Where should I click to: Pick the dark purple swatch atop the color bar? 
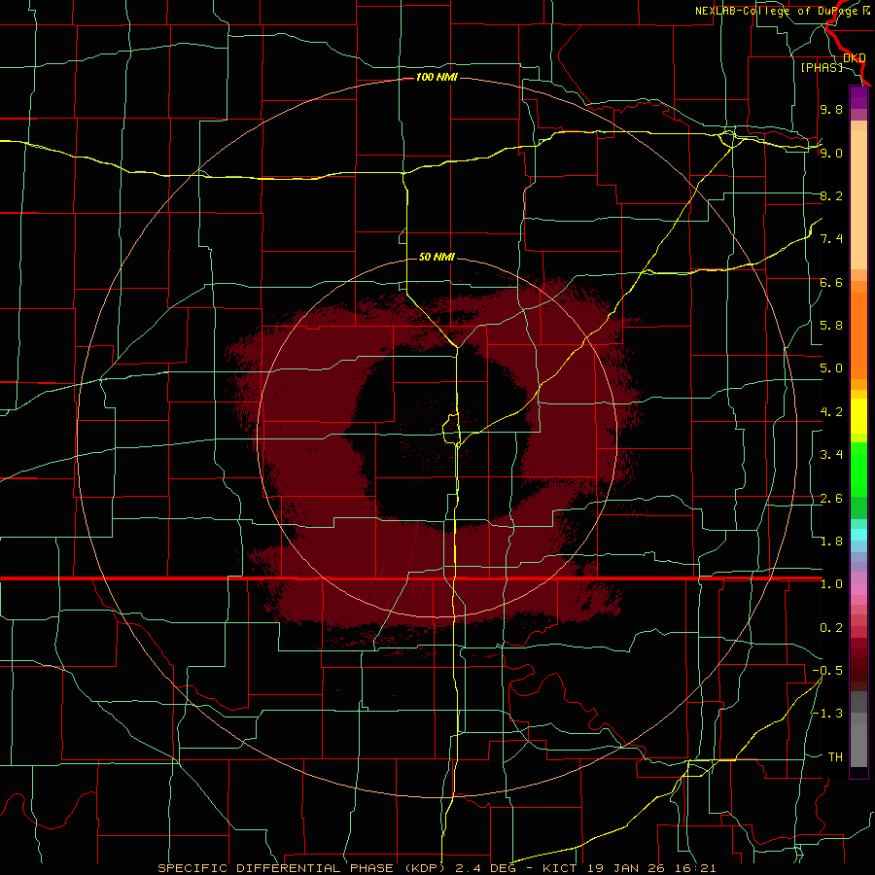[858, 97]
